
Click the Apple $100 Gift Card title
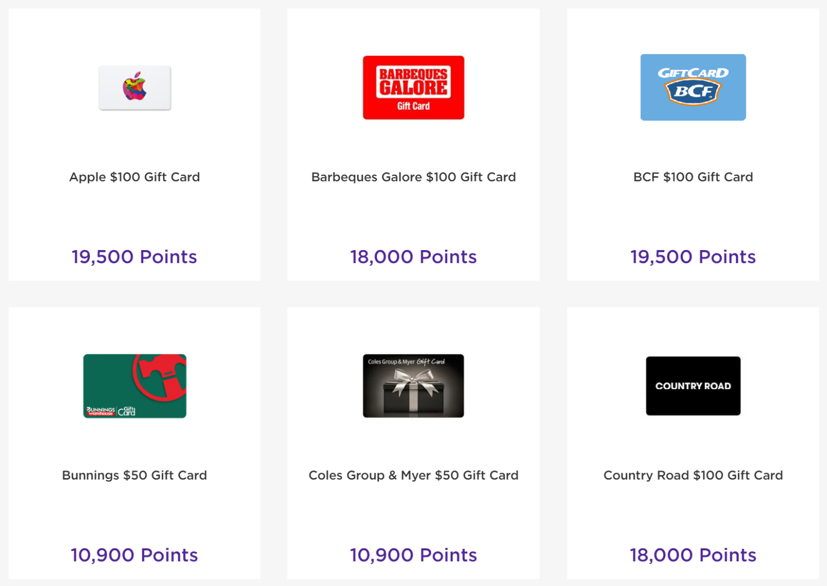[x=134, y=177]
